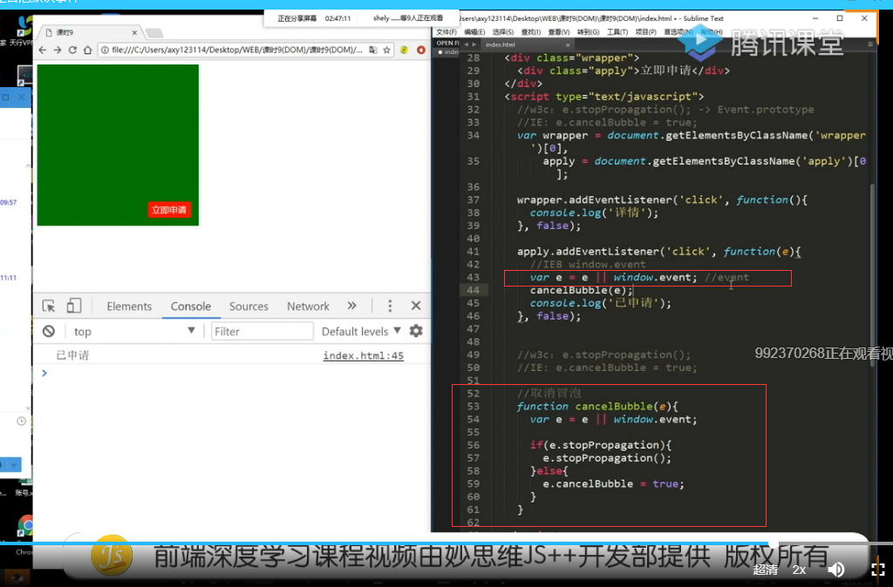Bookmark this page with the star icon
This screenshot has height=587, width=893.
[x=386, y=50]
